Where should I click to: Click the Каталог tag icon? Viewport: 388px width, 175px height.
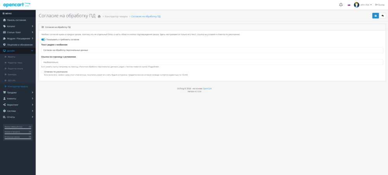click(x=4, y=26)
